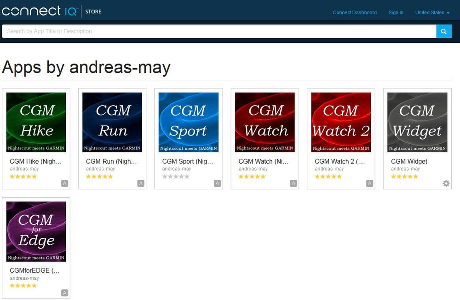Viewport: 460px width, 300px height.
Task: Click the blue search magnifier button
Action: 444,31
